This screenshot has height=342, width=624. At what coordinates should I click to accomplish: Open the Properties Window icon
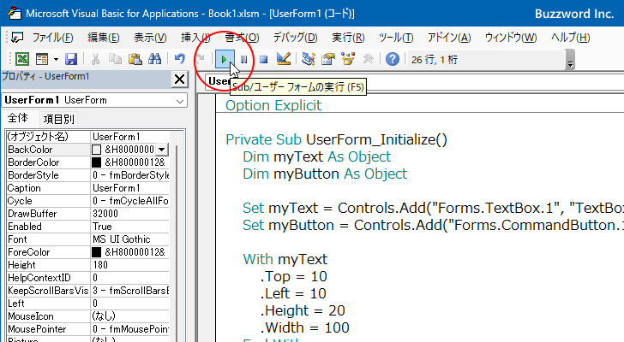click(x=328, y=59)
